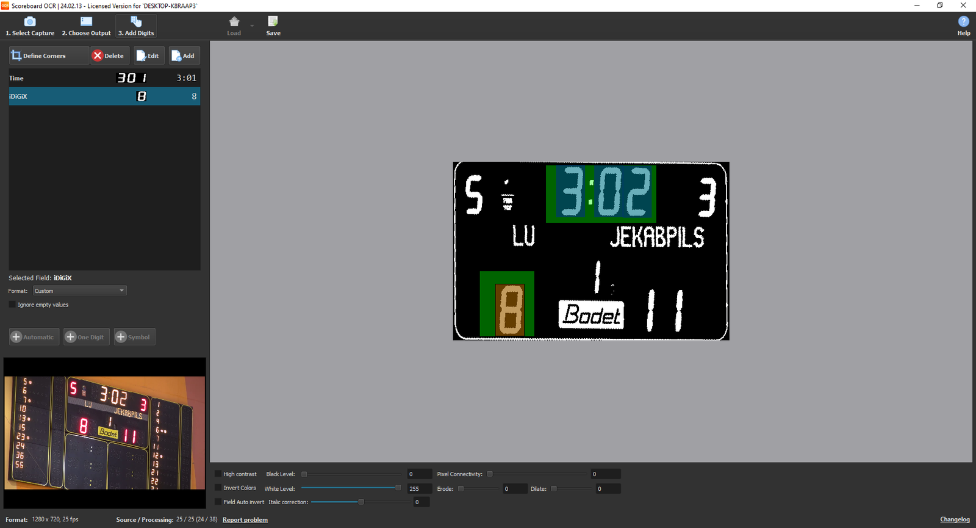Minimize the Scoreboard OCR window
This screenshot has width=976, height=528.
click(x=917, y=5)
